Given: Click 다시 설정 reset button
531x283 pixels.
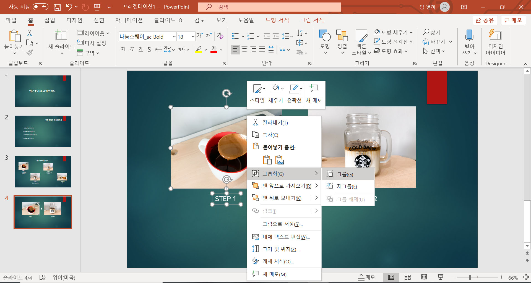Looking at the screenshot, I should coord(92,43).
